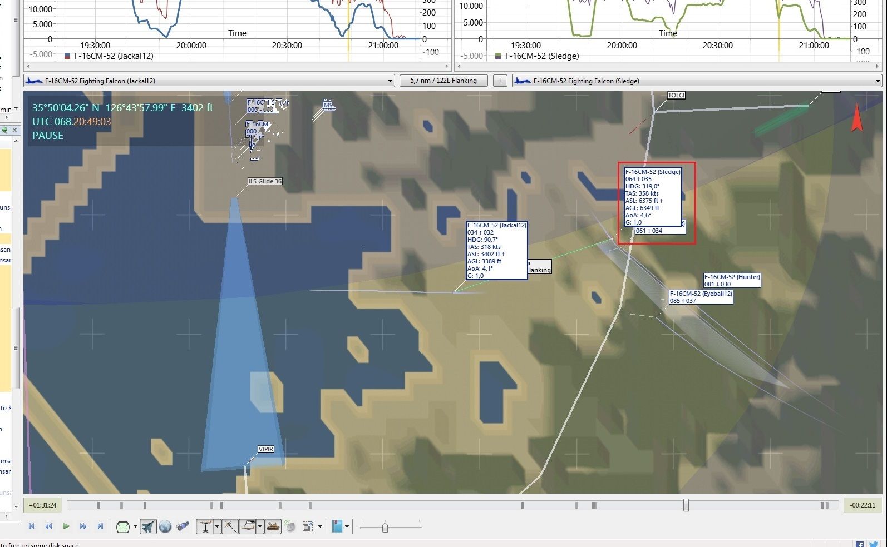Click the ILS Glide 36 waypoint label
887x547 pixels.
(x=265, y=181)
